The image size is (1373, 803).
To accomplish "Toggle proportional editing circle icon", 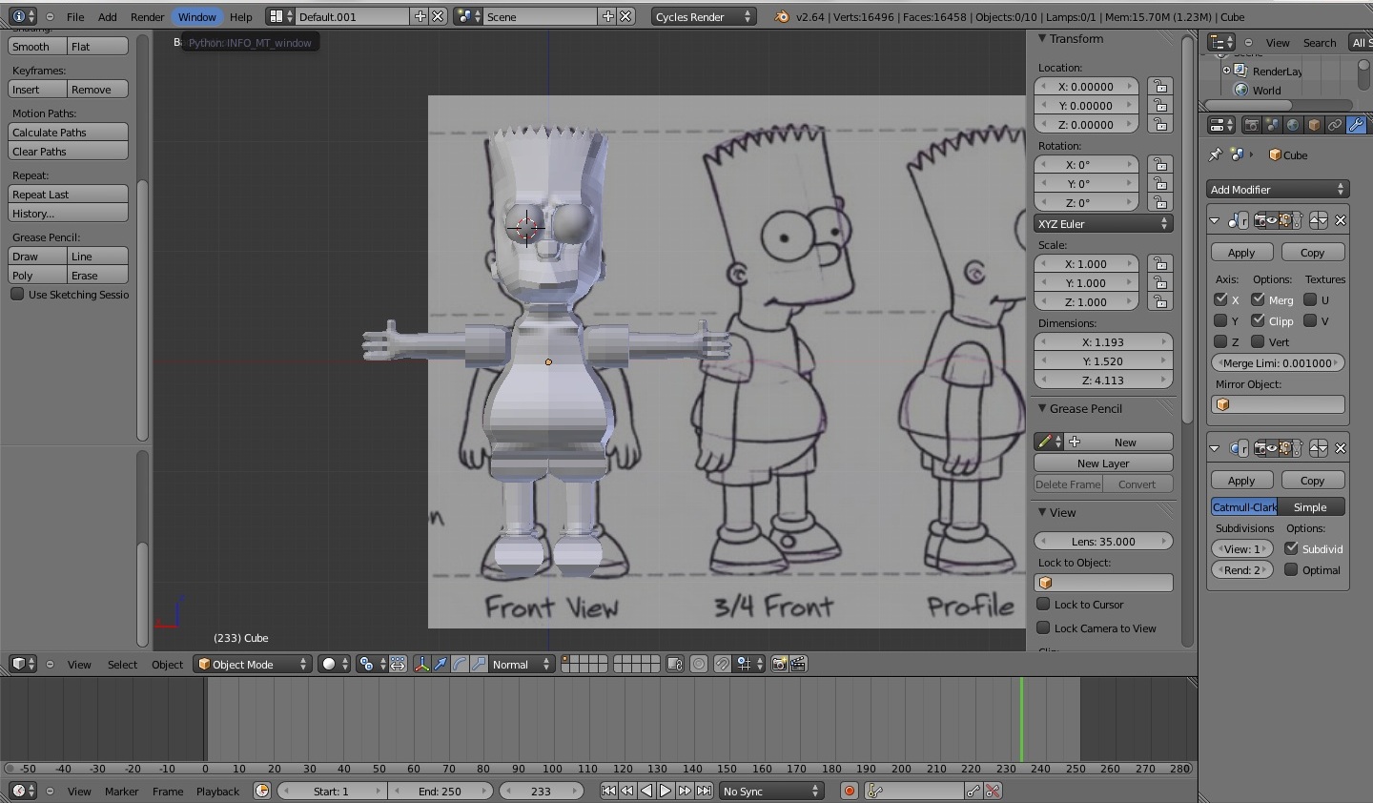I will click(699, 664).
